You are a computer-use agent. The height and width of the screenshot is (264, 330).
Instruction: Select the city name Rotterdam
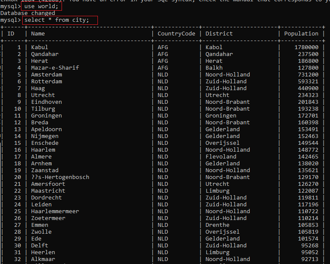pyautogui.click(x=47, y=82)
